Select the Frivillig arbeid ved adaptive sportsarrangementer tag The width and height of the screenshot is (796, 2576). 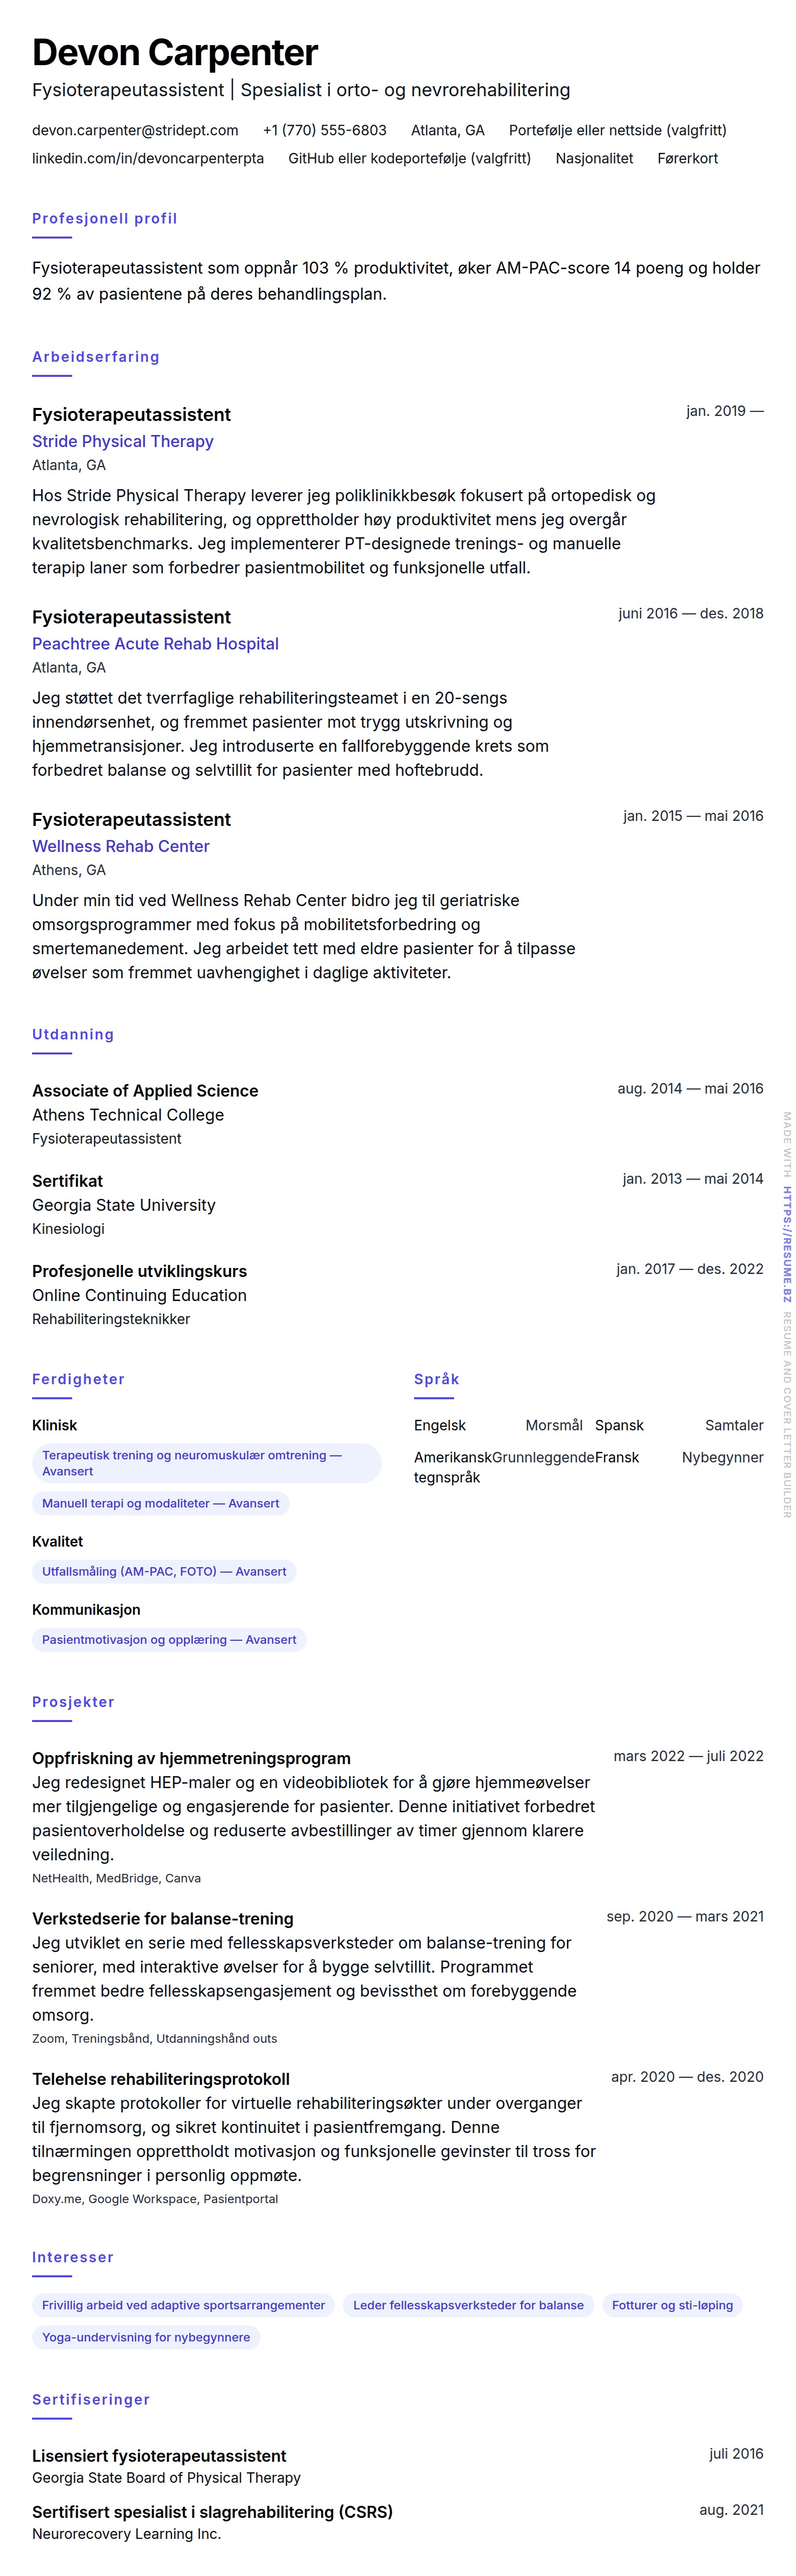point(183,2305)
